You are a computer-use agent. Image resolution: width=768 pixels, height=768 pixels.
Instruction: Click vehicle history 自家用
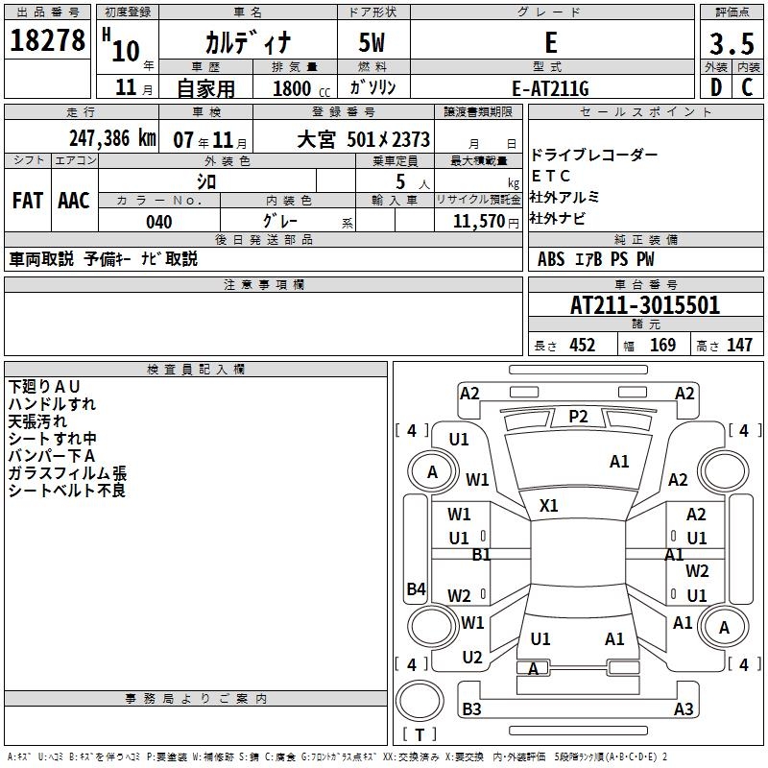point(205,88)
